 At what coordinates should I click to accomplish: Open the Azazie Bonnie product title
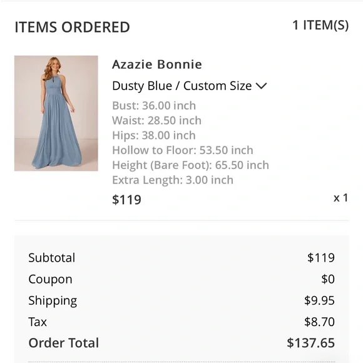click(x=157, y=64)
